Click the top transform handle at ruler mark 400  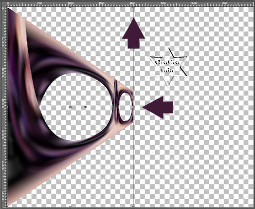(x=133, y=7)
